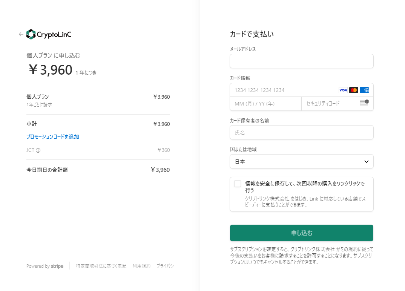The height and width of the screenshot is (291, 405).
Task: Click the カード保有者の名前 label
Action: [250, 121]
